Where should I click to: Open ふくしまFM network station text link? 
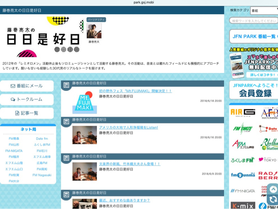(42, 145)
